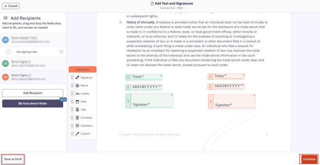Select the green signer recipient row
The height and width of the screenshot is (165, 320).
pyautogui.click(x=32, y=64)
